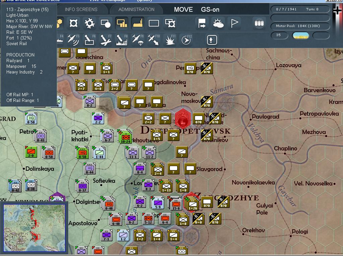Select the F5 air recon mode
This screenshot has height=256, width=343.
coord(73,40)
